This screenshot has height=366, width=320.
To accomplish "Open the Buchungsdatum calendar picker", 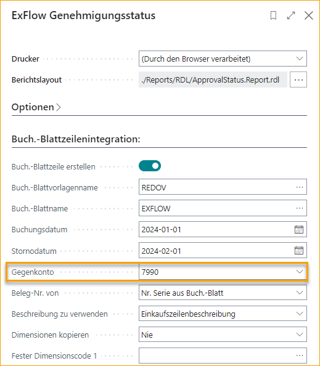I will tap(299, 229).
